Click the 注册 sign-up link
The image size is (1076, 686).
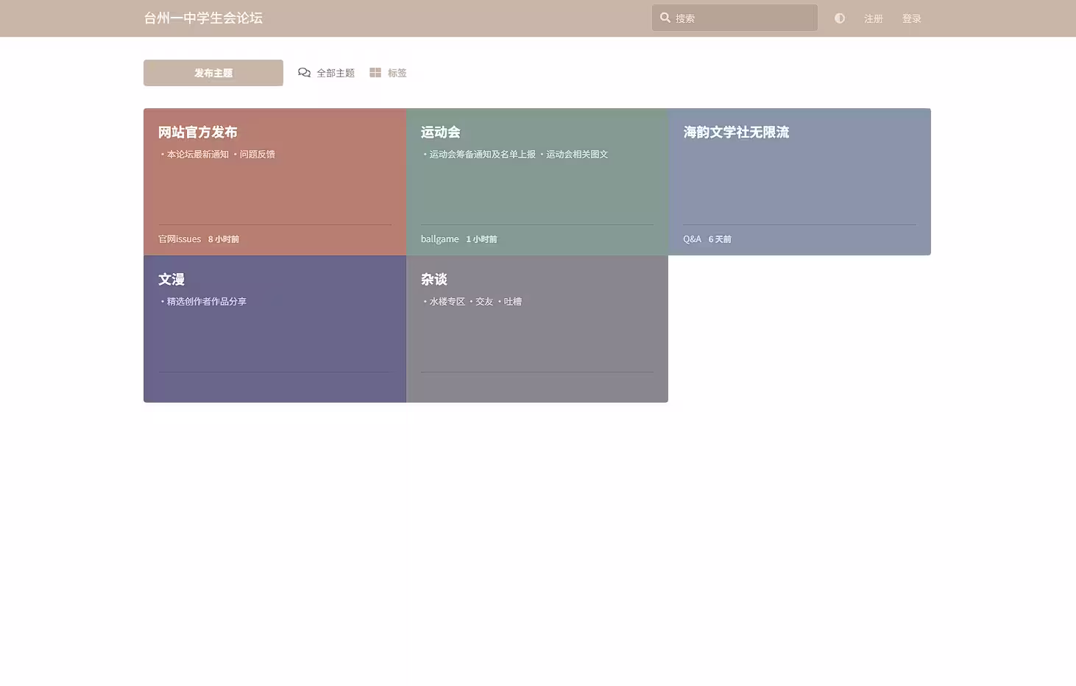pos(874,18)
